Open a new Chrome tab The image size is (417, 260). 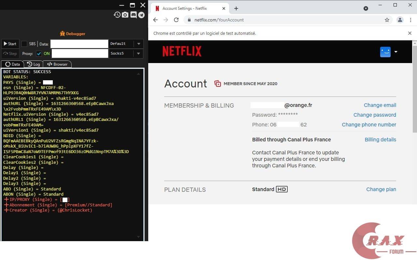point(236,8)
